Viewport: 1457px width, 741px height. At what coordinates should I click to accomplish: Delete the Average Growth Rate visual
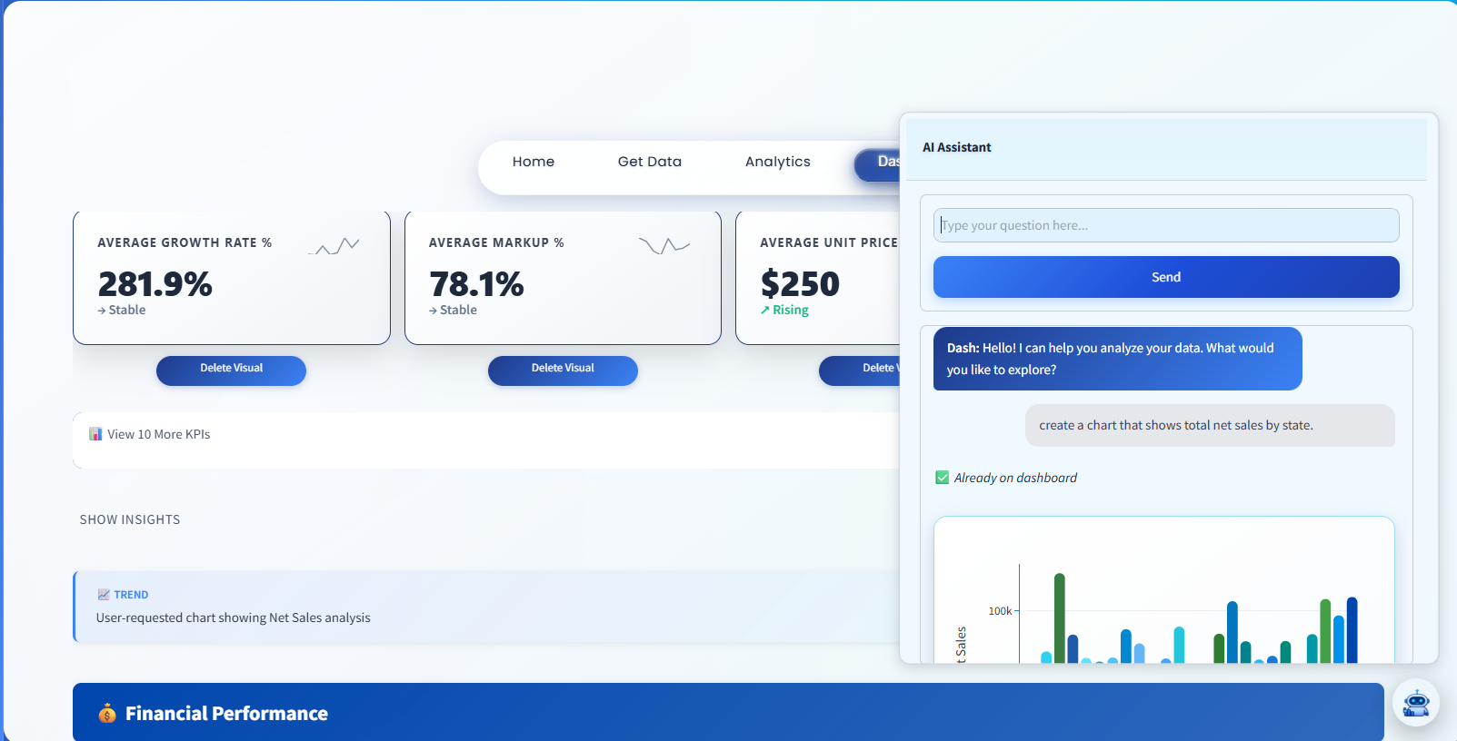point(231,369)
